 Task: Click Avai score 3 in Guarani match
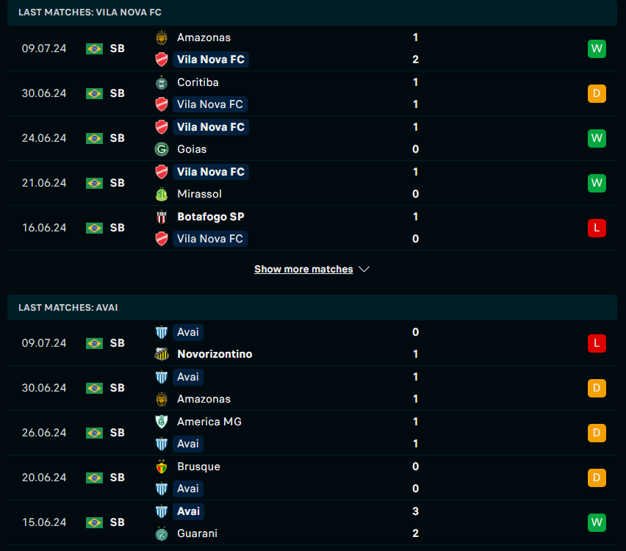point(415,511)
